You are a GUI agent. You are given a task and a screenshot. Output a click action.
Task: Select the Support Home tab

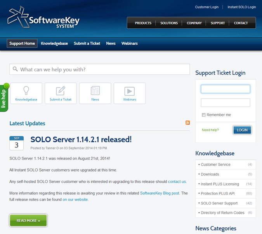pos(22,43)
